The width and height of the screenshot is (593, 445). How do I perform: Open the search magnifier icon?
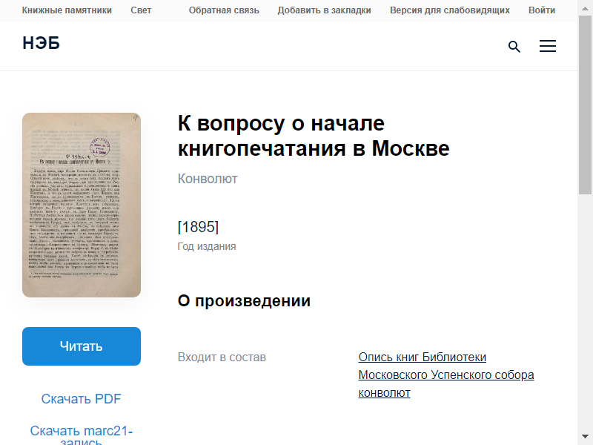514,47
